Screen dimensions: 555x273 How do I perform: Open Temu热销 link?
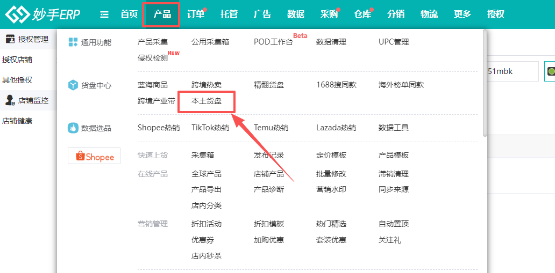click(271, 128)
